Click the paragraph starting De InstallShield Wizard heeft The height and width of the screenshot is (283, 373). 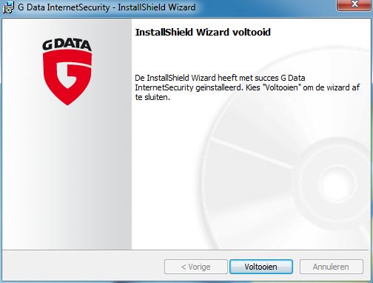(x=247, y=87)
